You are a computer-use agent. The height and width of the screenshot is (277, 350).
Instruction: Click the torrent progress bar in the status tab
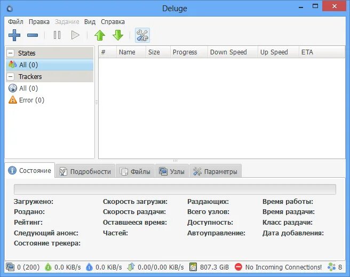175,189
